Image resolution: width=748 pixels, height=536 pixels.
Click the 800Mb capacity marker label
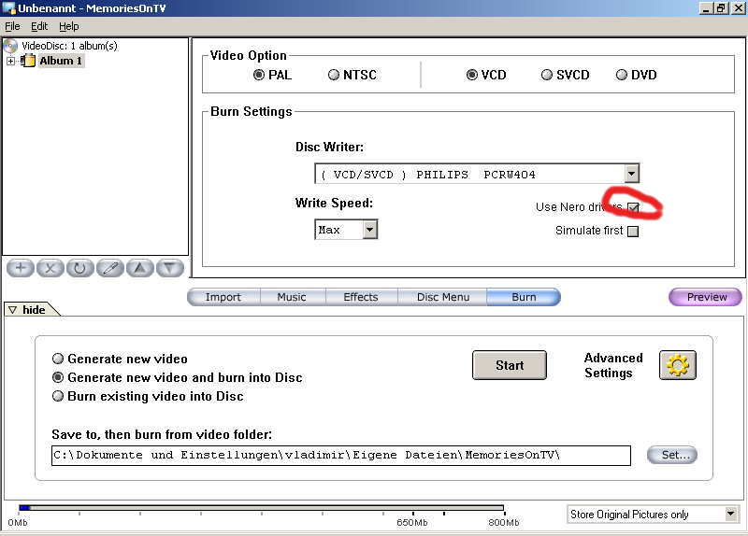click(x=503, y=523)
